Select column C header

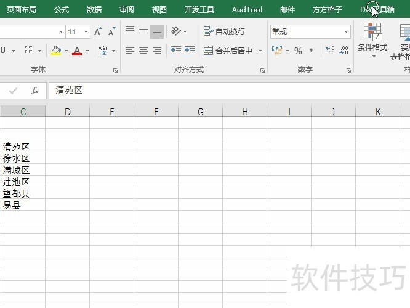[23, 111]
